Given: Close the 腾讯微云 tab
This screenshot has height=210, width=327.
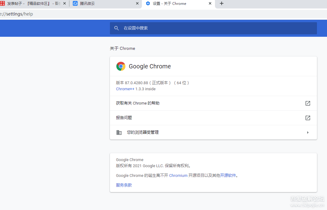Looking at the screenshot, I should [x=137, y=4].
